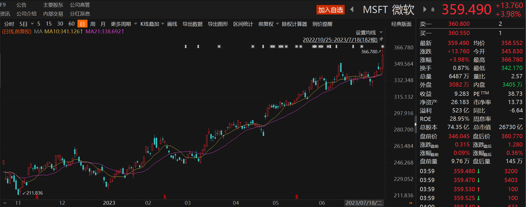Select 5日 period tab
This screenshot has height=207, width=526.
(24, 24)
